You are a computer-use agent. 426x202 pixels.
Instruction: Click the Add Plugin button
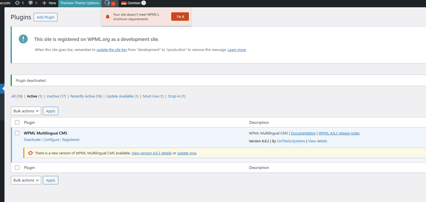click(x=45, y=17)
